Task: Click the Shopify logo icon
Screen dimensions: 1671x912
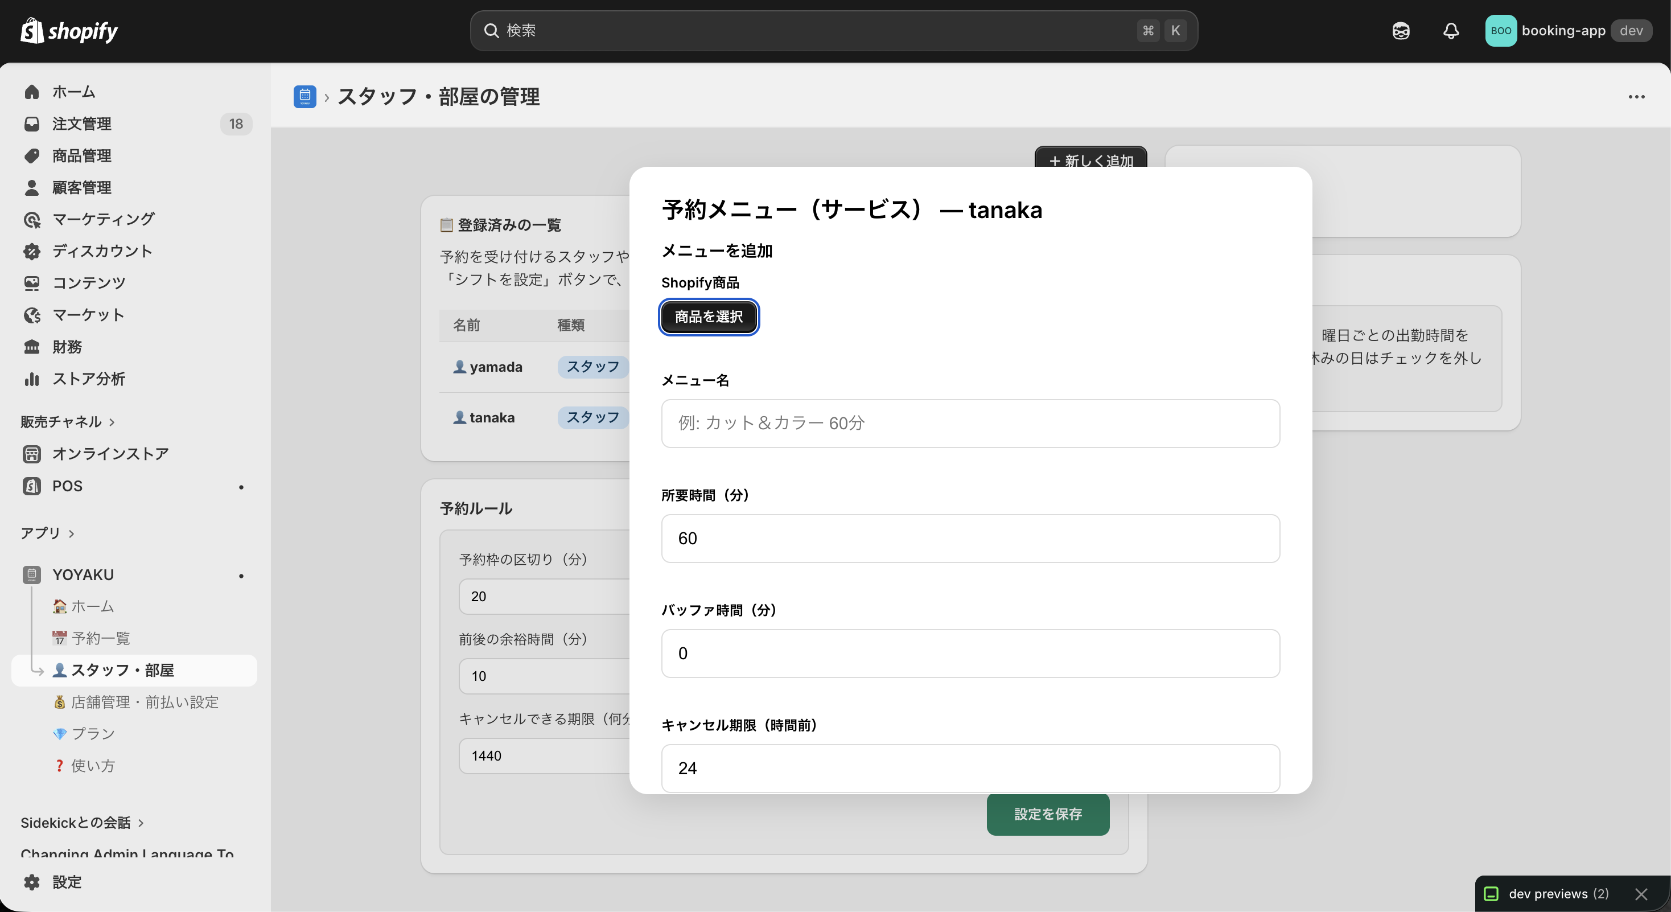Action: [x=31, y=30]
